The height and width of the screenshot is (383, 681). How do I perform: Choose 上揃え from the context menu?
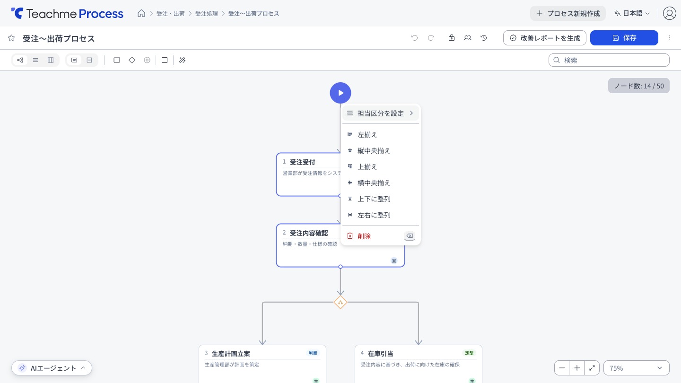click(x=381, y=167)
